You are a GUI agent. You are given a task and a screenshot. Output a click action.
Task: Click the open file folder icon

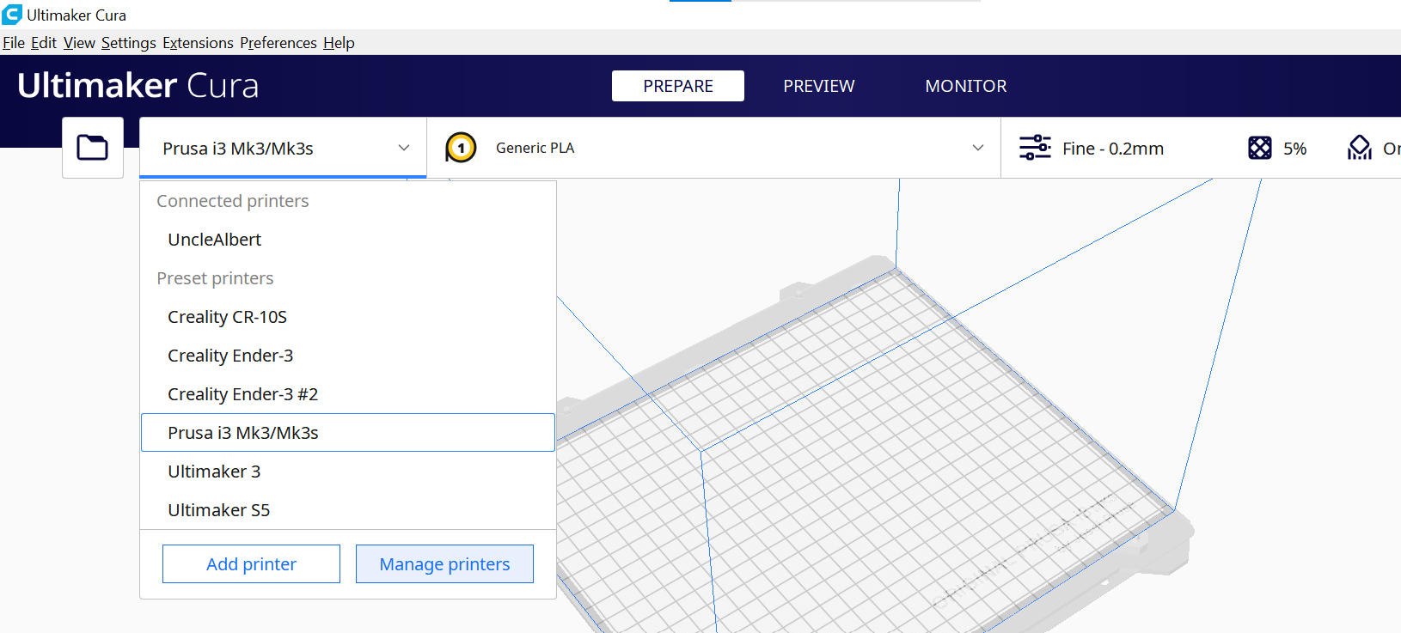pyautogui.click(x=92, y=148)
